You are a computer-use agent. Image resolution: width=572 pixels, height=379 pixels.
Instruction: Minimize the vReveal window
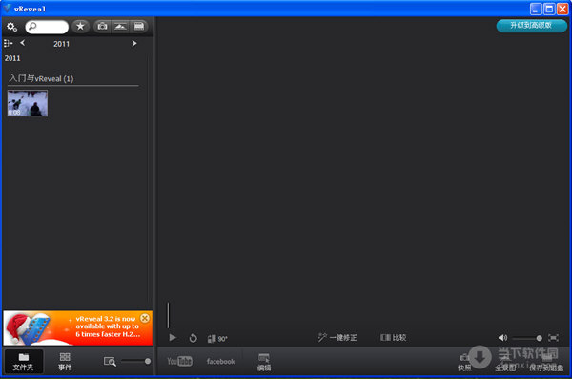[536, 9]
